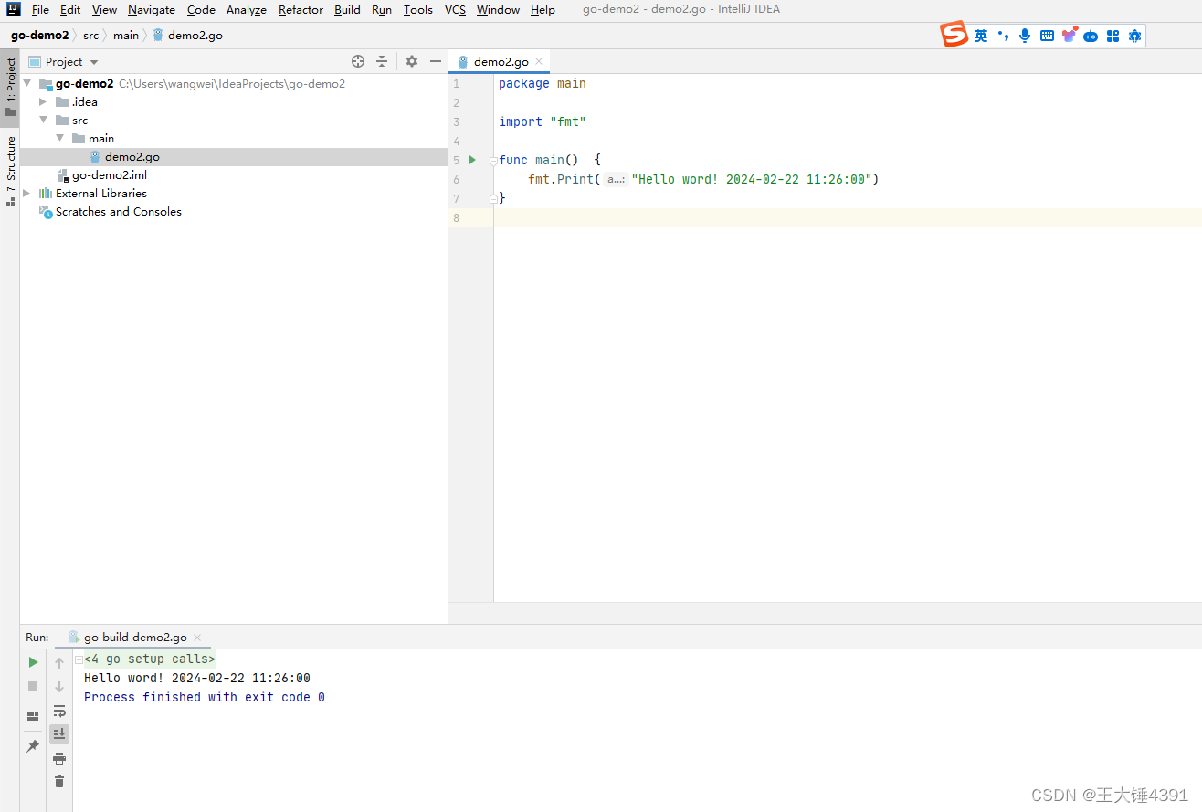The image size is (1202, 812).
Task: Collapse the main folder in the tree
Action: click(x=60, y=138)
